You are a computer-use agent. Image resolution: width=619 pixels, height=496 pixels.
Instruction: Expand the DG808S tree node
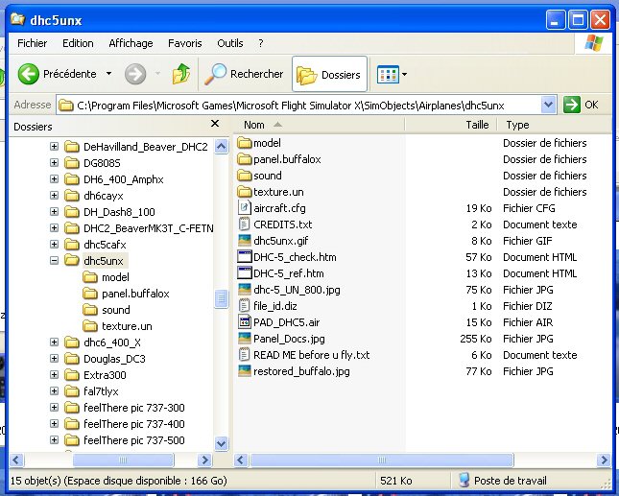tap(54, 162)
